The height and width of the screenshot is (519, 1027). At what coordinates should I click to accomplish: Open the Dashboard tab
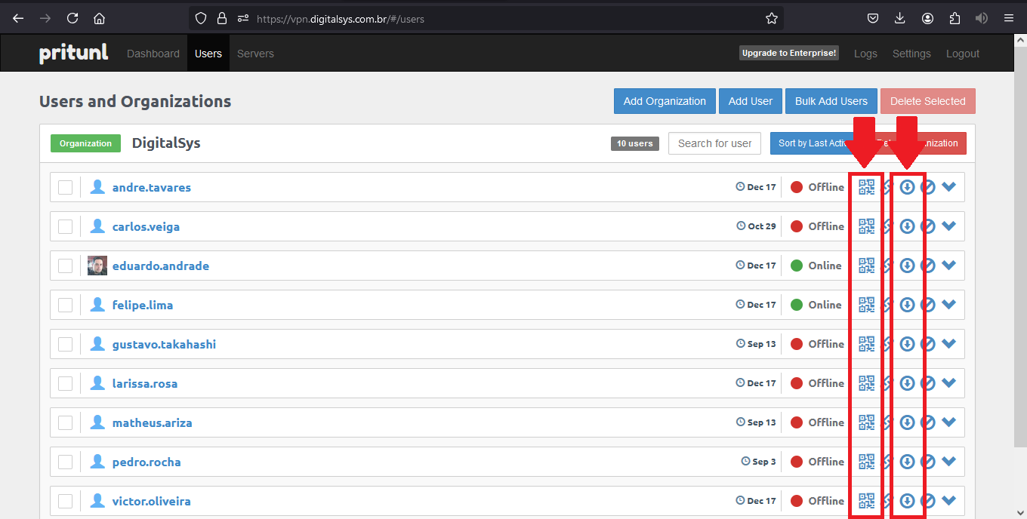(153, 54)
